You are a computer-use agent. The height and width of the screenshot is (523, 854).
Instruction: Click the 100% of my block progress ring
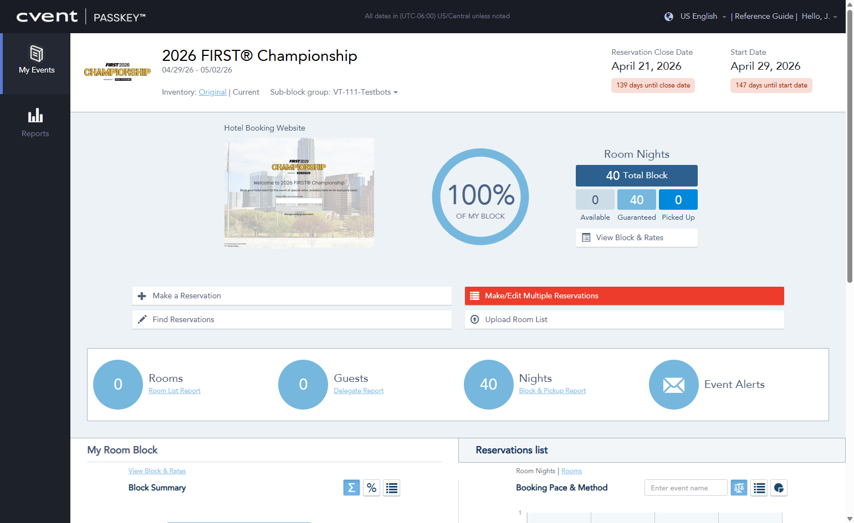click(480, 196)
